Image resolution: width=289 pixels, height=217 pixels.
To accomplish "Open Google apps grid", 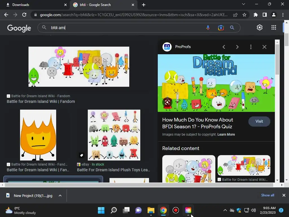I will (x=274, y=27).
